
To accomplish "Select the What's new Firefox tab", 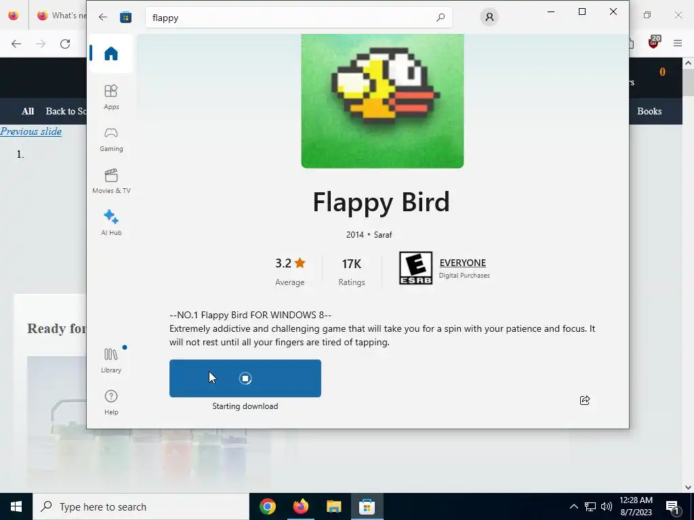I will [x=60, y=16].
